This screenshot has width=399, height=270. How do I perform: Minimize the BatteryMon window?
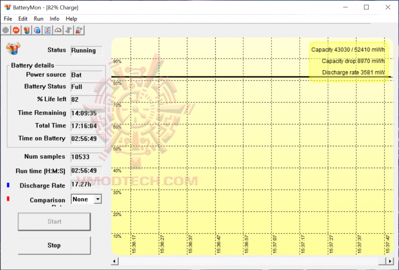[x=345, y=7]
